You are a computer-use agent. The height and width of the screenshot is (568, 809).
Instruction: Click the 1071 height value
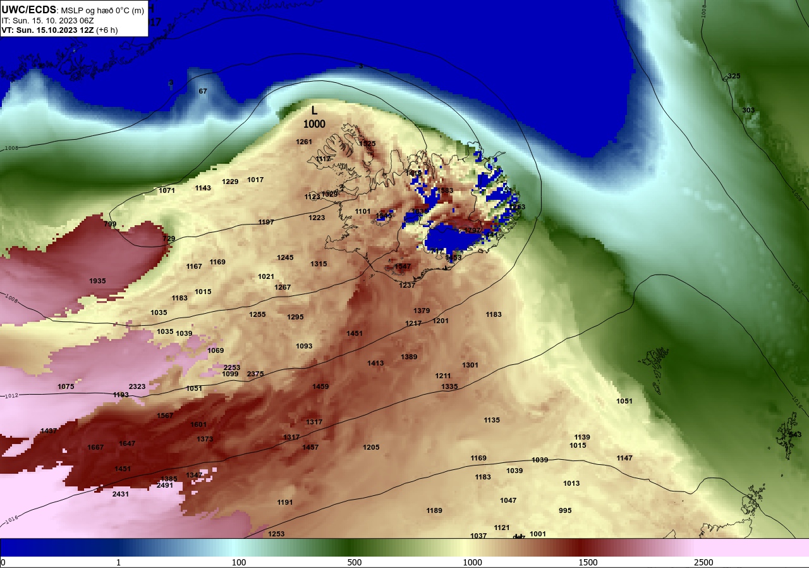167,190
